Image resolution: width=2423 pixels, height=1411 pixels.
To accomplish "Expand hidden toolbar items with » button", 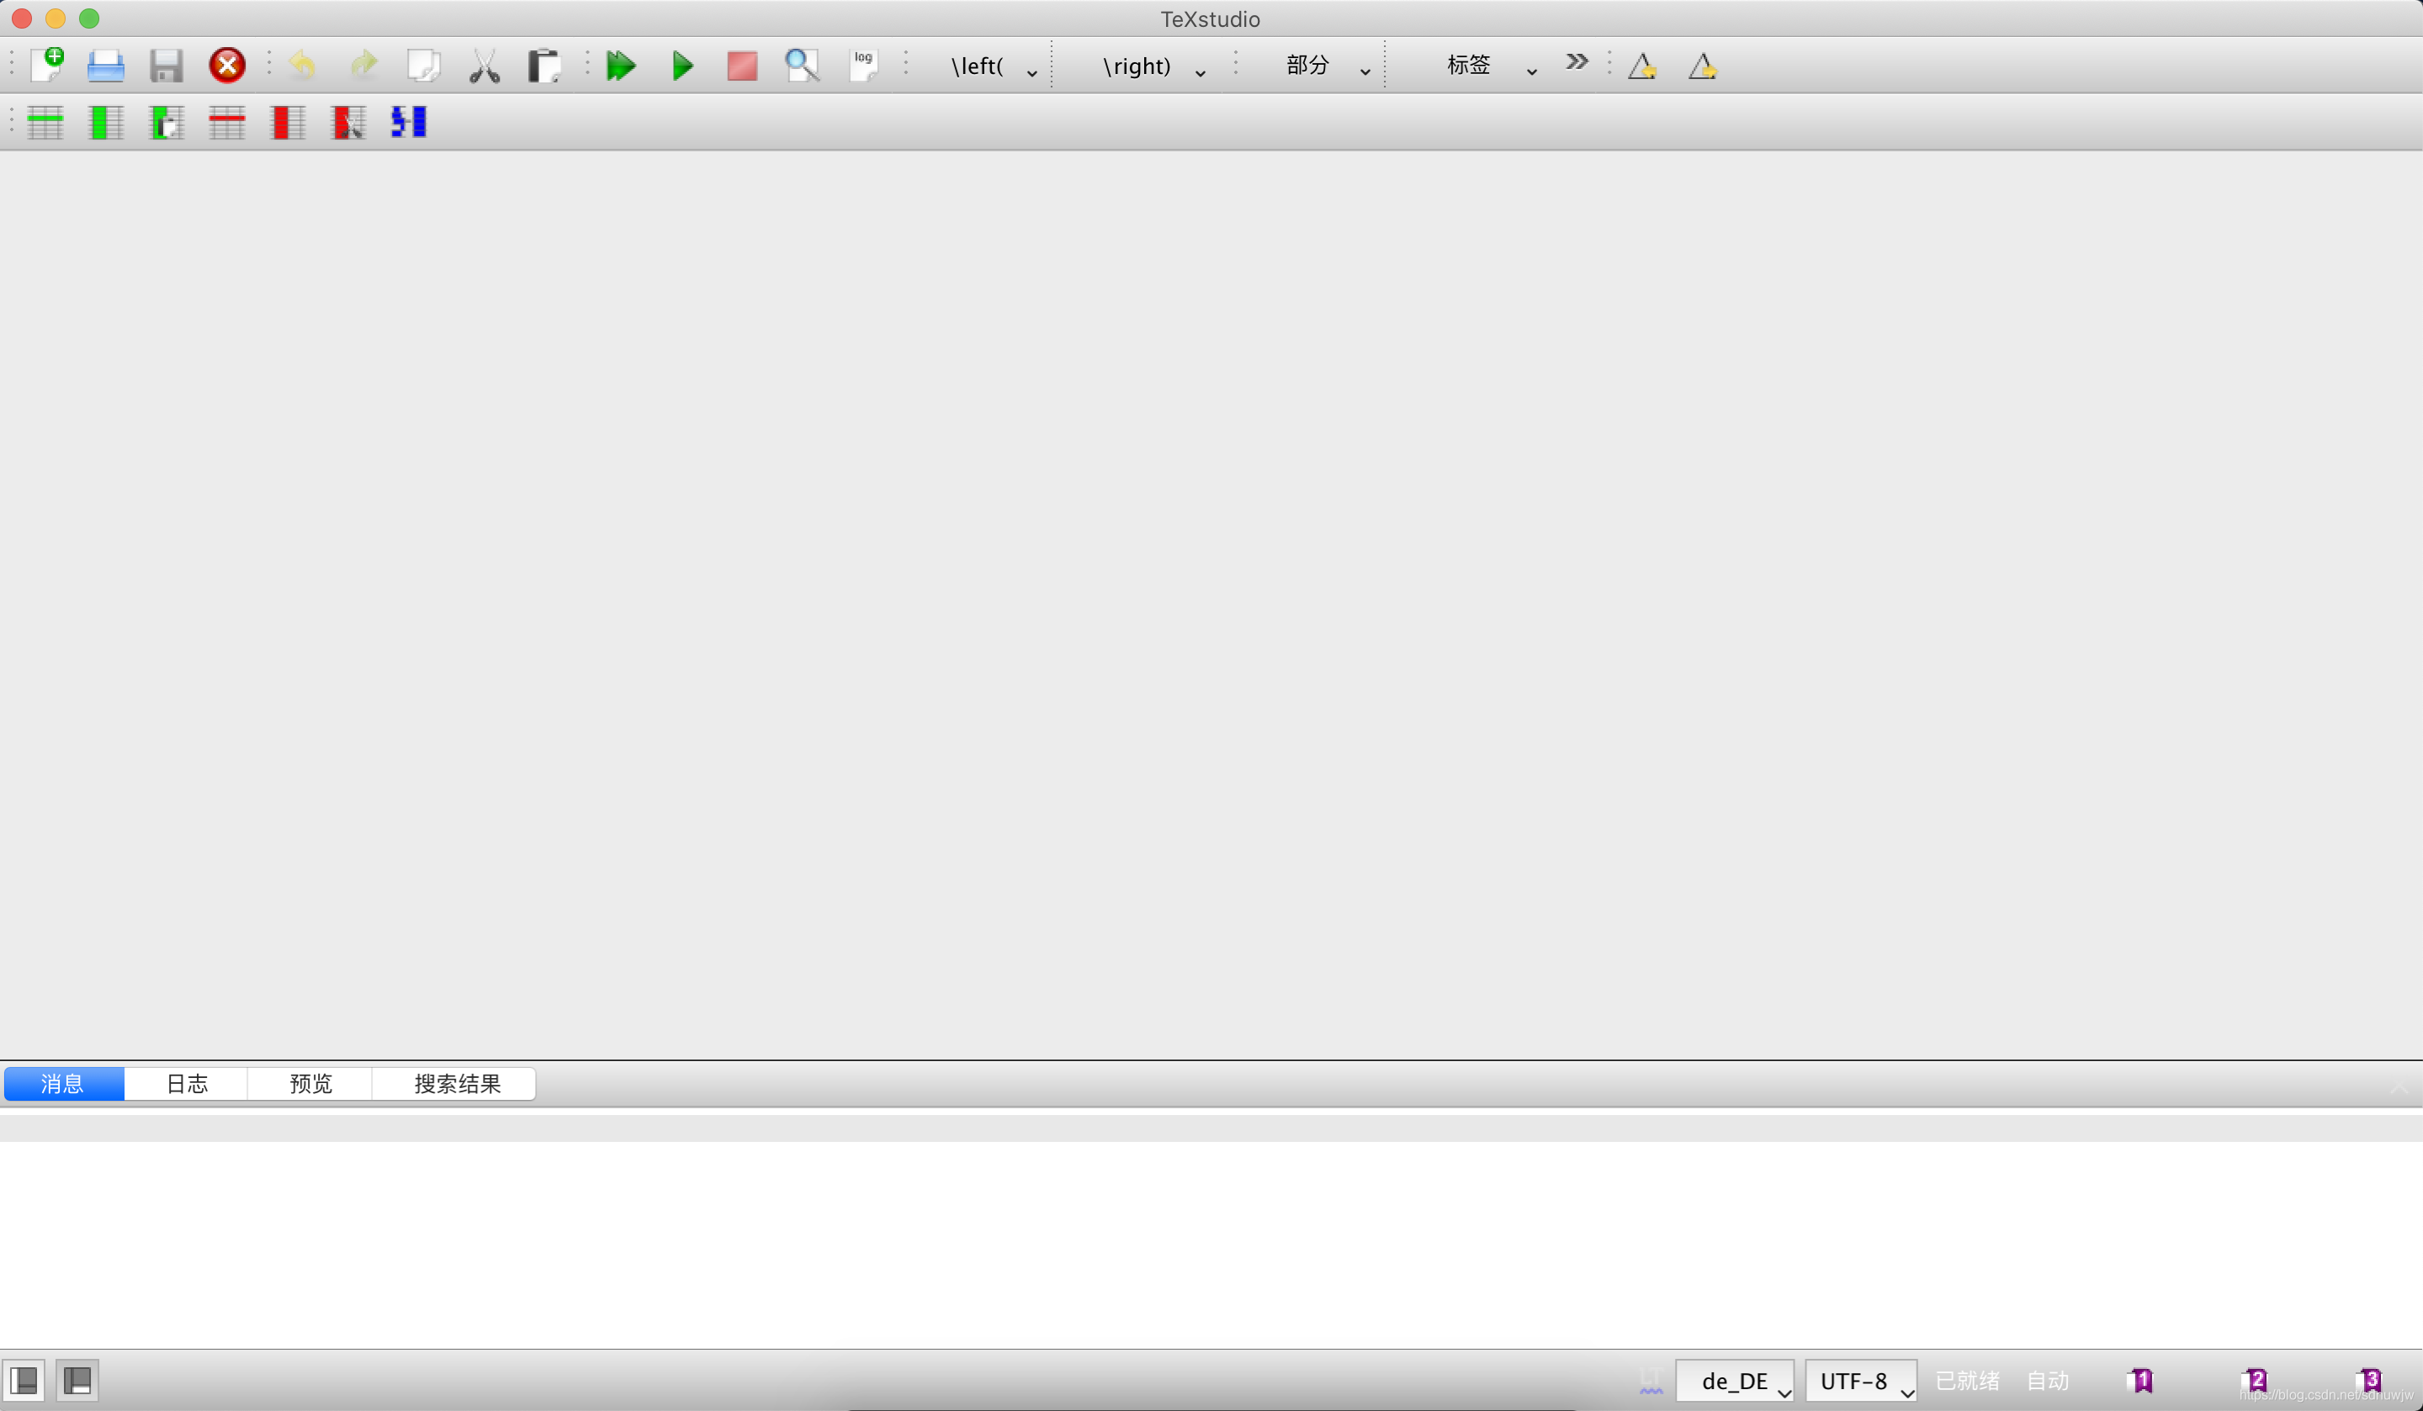I will coord(1576,62).
